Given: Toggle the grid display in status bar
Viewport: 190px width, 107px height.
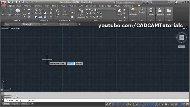Looking at the screenshot, I should tap(114, 104).
